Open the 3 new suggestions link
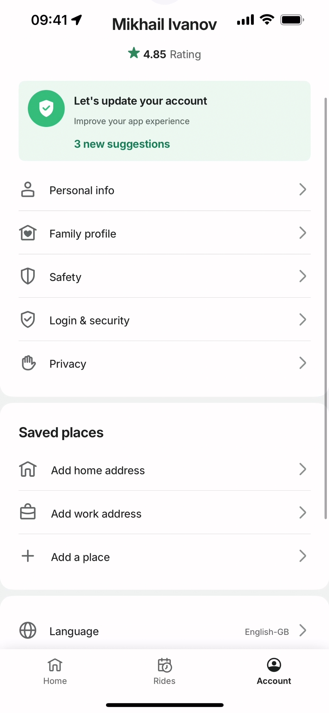 tap(122, 144)
